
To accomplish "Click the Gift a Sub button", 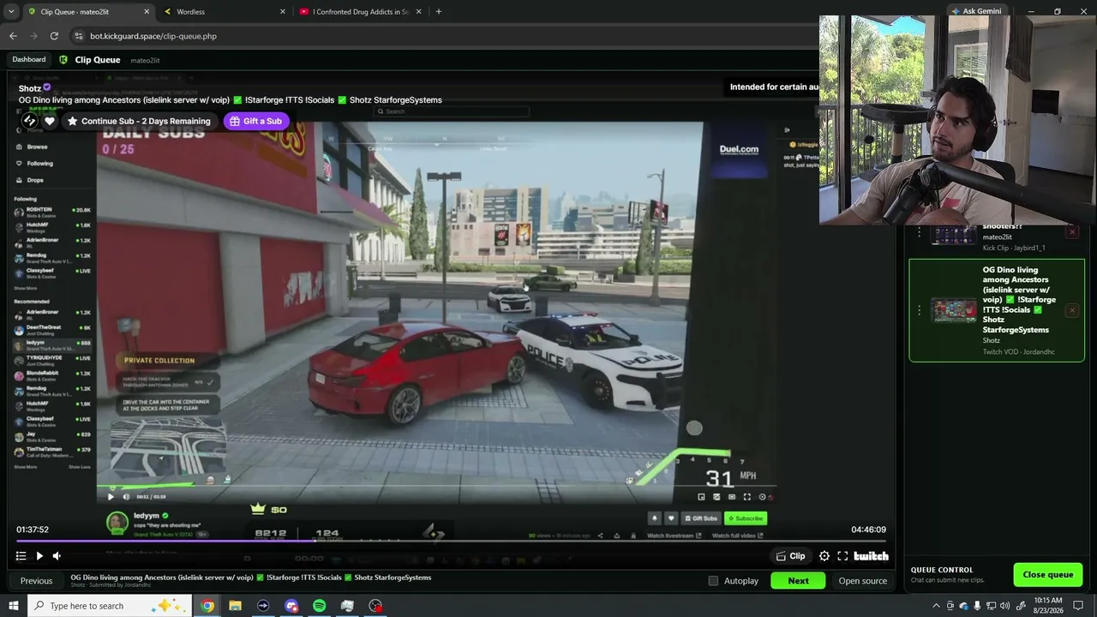I will click(256, 121).
